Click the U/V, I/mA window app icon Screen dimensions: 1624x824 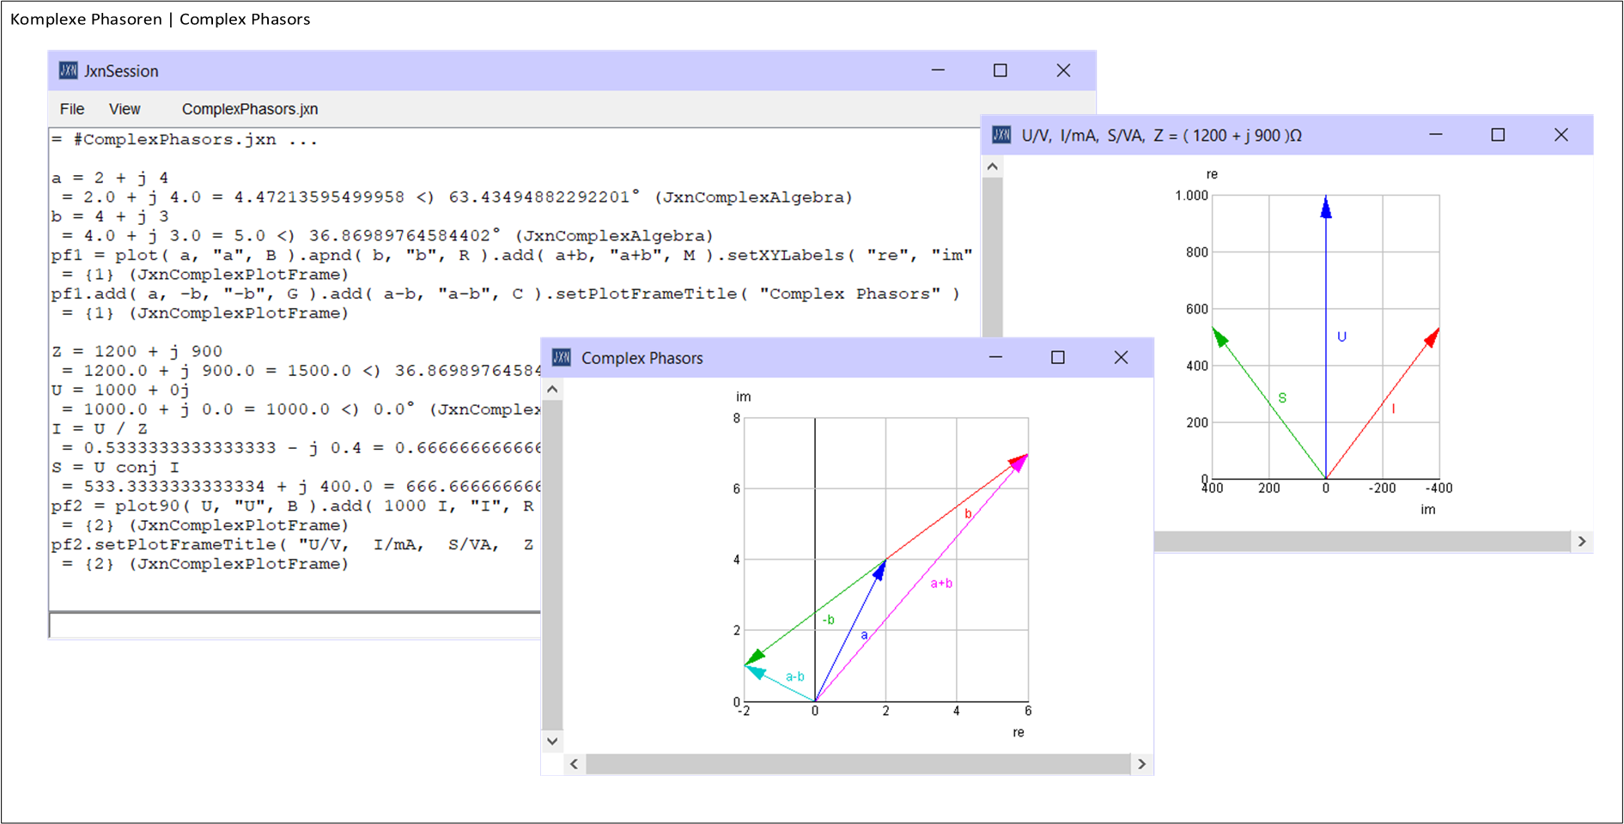pyautogui.click(x=1001, y=135)
